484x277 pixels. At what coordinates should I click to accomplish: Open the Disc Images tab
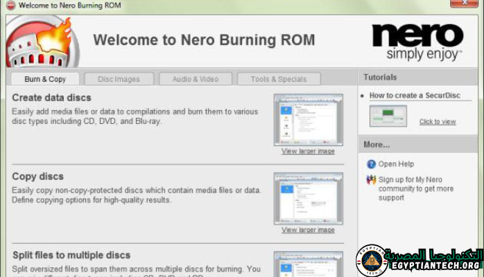[x=119, y=79]
